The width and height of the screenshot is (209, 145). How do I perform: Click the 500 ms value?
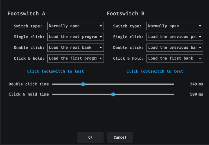pyautogui.click(x=196, y=94)
